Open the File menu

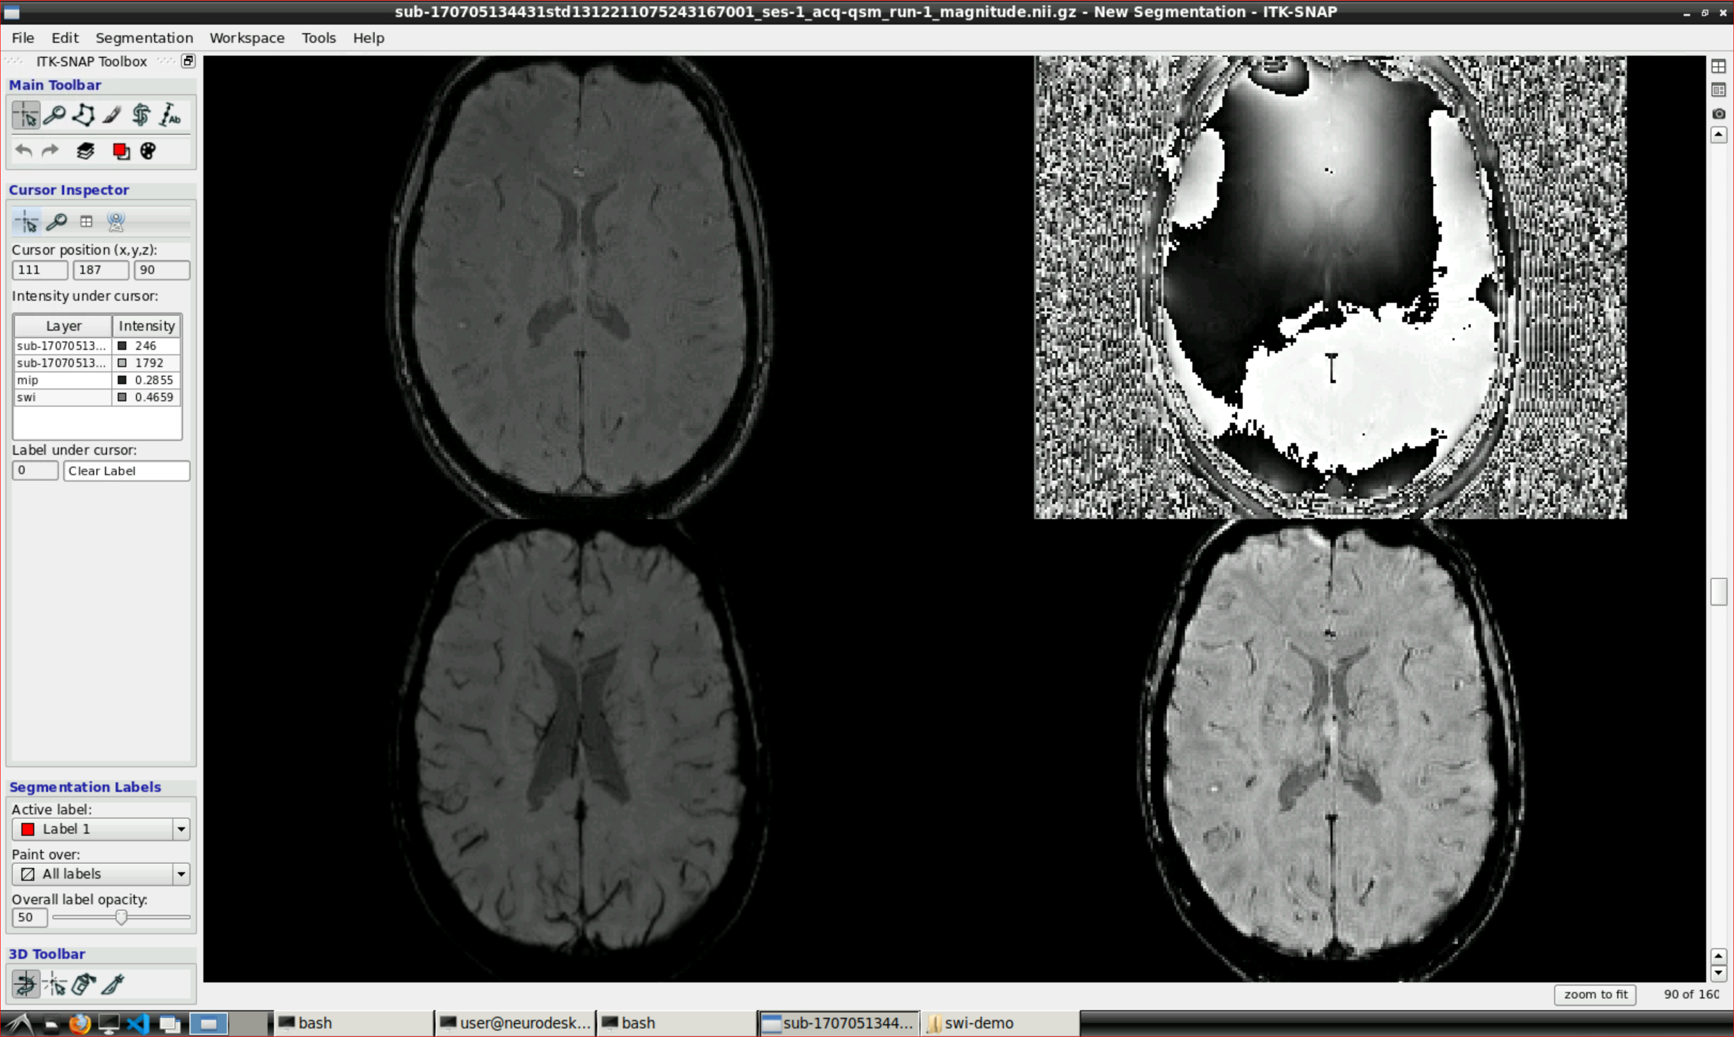(x=23, y=38)
